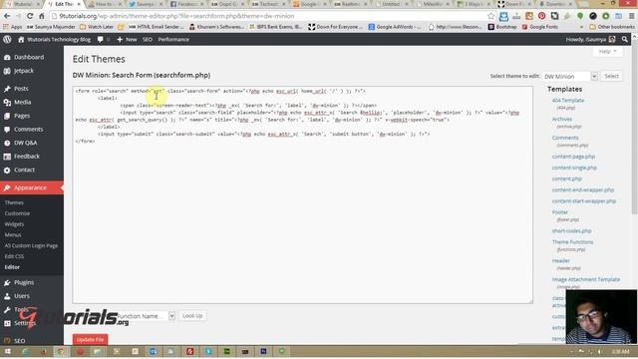Click Howdy Saumya account menu
638x359 pixels.
tap(590, 40)
